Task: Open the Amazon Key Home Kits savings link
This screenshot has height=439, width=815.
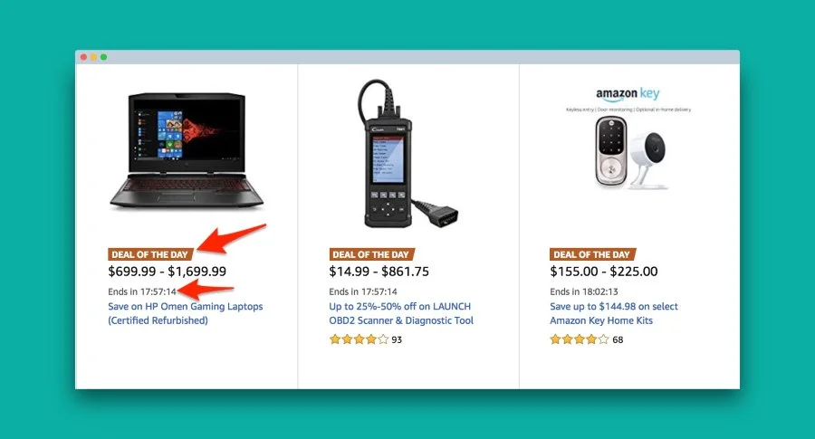Action: (614, 313)
